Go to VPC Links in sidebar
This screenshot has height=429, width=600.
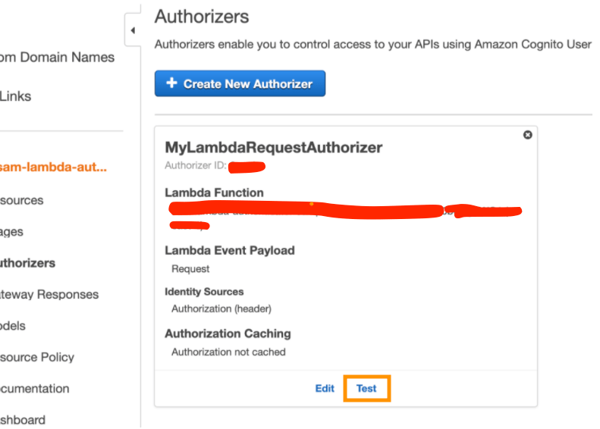(x=15, y=96)
